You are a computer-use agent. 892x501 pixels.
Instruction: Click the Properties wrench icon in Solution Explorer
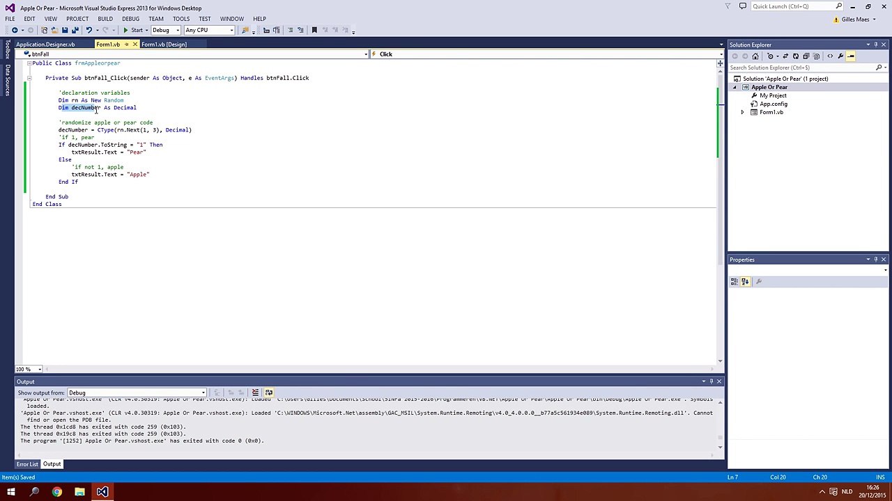(x=840, y=56)
